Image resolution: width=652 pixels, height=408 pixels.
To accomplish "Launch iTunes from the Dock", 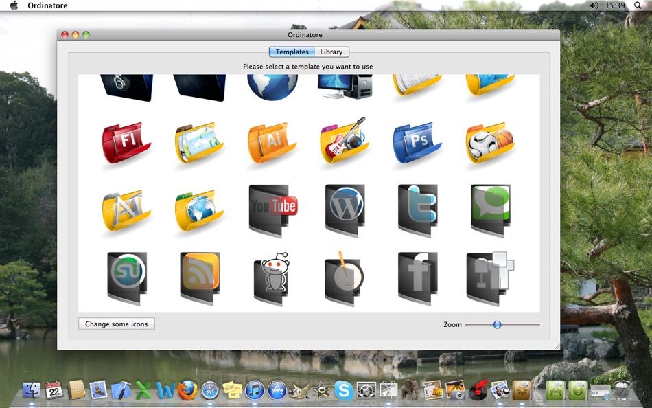I will (x=255, y=391).
